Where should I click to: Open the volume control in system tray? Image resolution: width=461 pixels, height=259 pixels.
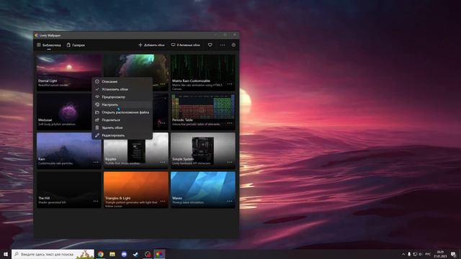tap(420, 254)
